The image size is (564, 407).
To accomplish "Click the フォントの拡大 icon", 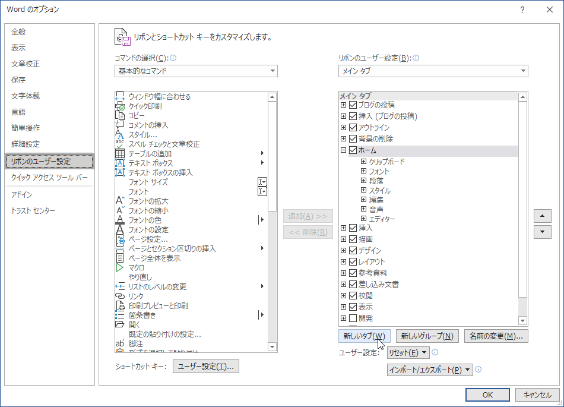I will 120,201.
